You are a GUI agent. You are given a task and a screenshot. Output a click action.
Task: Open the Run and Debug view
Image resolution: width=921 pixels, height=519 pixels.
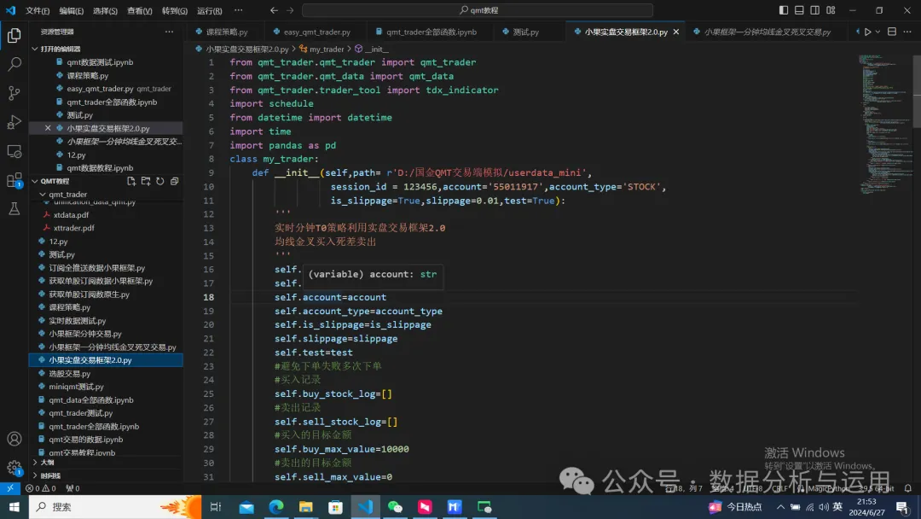click(x=14, y=122)
